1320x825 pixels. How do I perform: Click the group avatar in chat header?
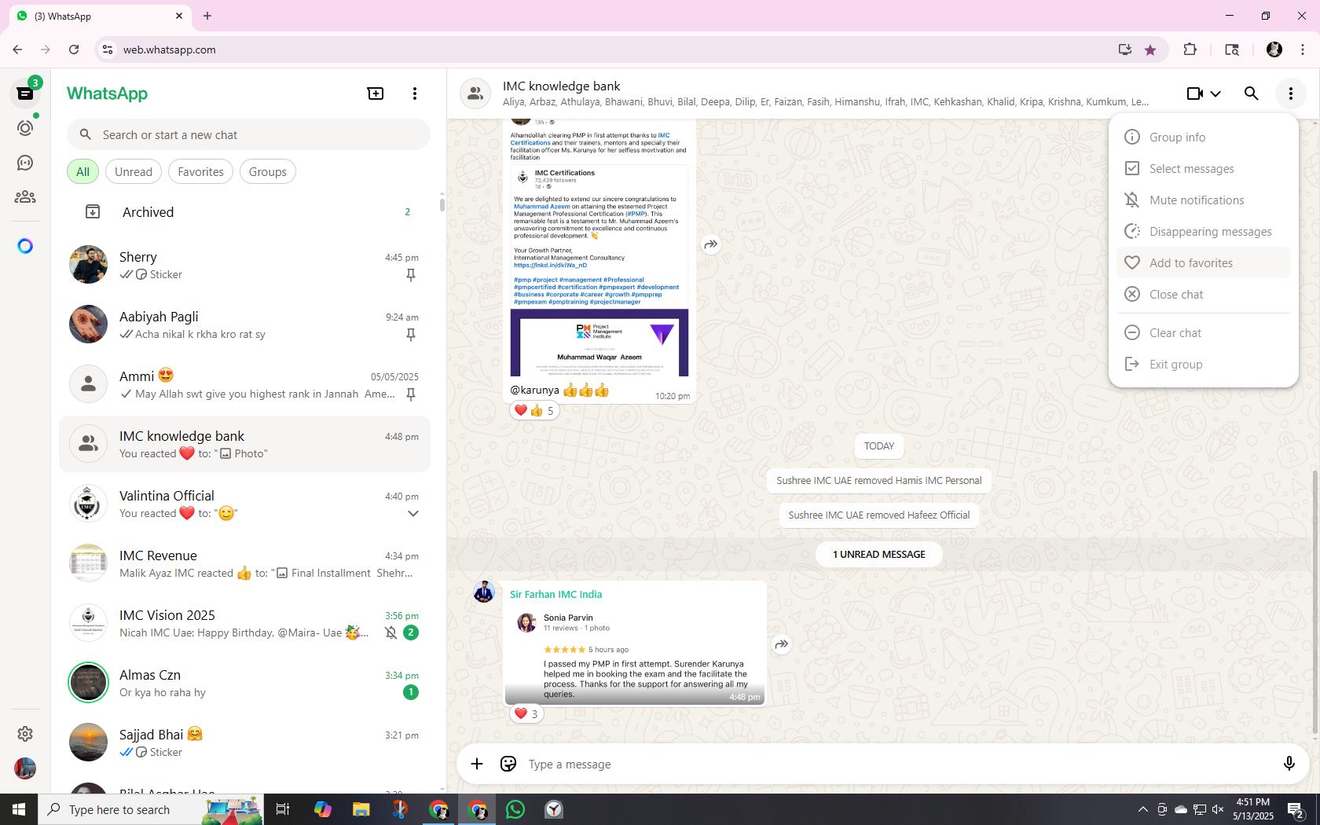[475, 93]
